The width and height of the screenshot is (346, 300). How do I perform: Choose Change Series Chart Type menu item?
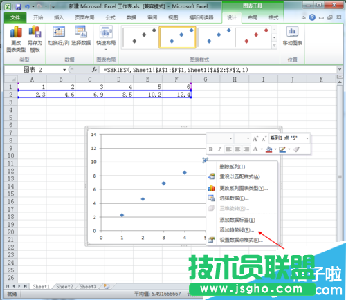242,189
